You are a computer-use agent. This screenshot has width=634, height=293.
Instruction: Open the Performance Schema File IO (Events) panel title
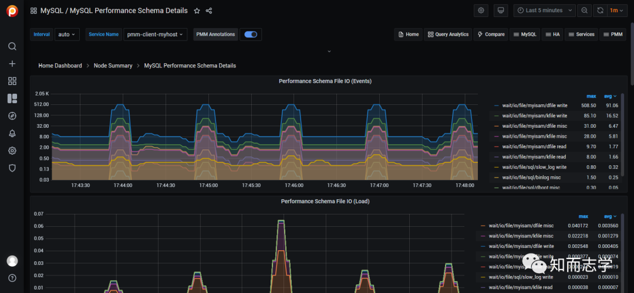(325, 81)
